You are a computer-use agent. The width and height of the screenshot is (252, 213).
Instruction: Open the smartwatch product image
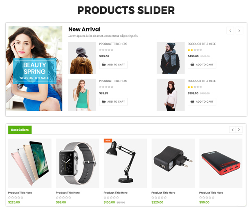pyautogui.click(x=77, y=163)
